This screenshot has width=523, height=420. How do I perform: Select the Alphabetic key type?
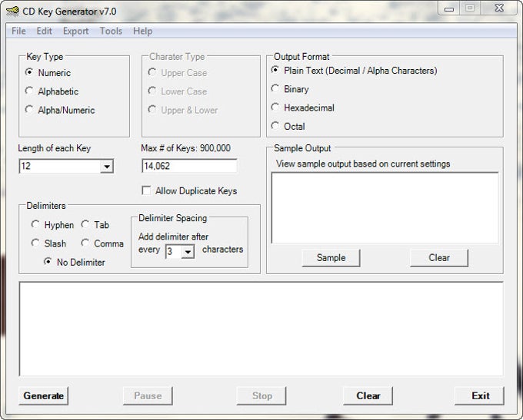(30, 91)
